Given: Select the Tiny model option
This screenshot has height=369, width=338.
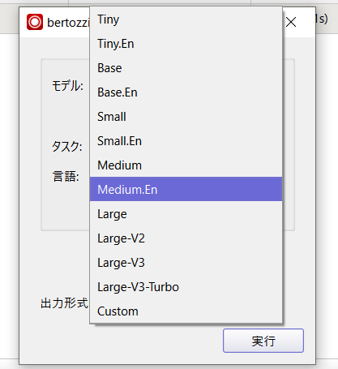Looking at the screenshot, I should [186, 19].
